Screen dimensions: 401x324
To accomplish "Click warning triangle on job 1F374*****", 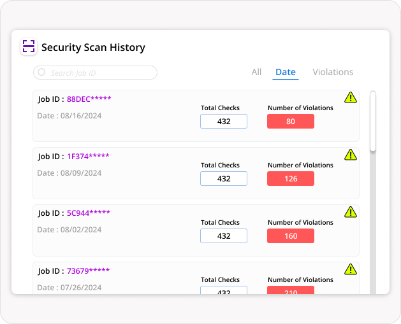I will [351, 155].
